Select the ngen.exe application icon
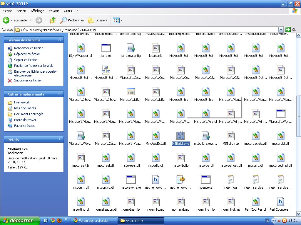Screen dimensions: 301x225 tap(205, 180)
